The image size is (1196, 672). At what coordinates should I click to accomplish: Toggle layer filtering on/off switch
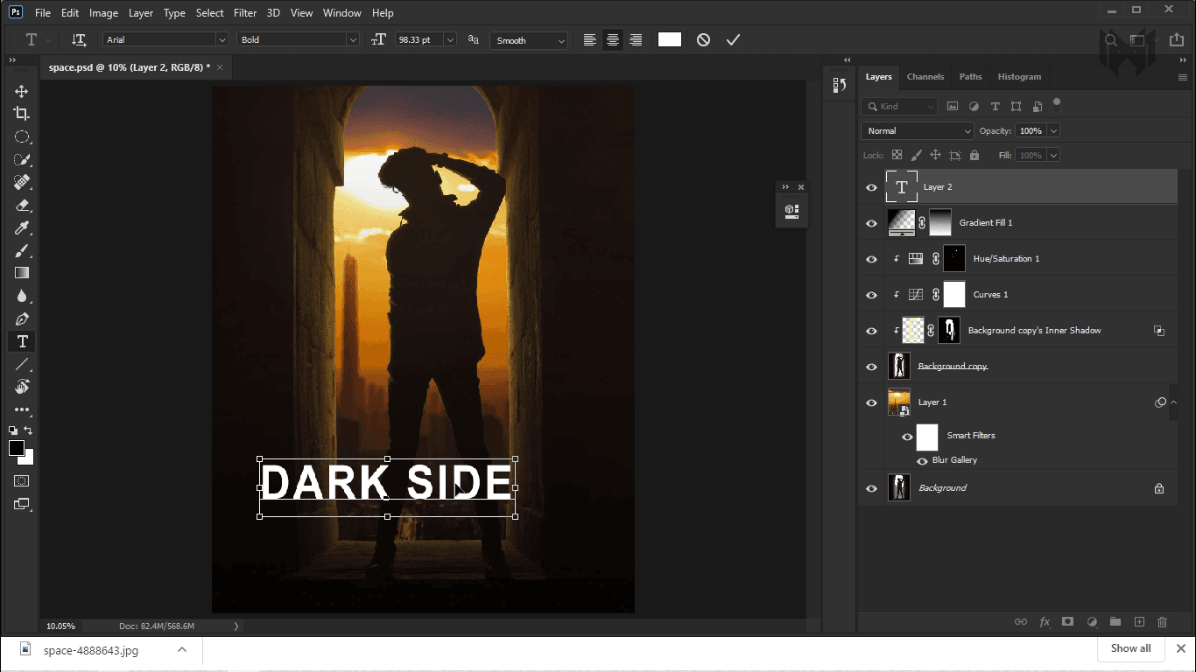tap(1057, 103)
